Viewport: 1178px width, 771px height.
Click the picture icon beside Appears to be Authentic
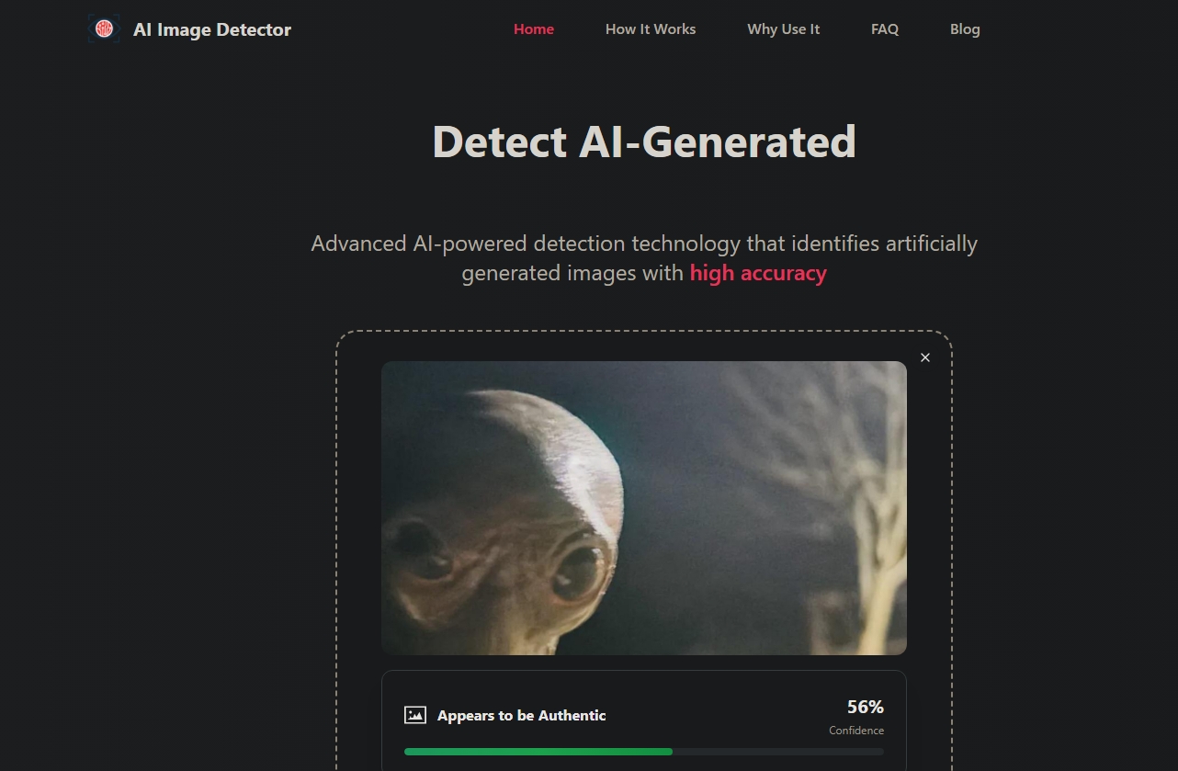(415, 715)
